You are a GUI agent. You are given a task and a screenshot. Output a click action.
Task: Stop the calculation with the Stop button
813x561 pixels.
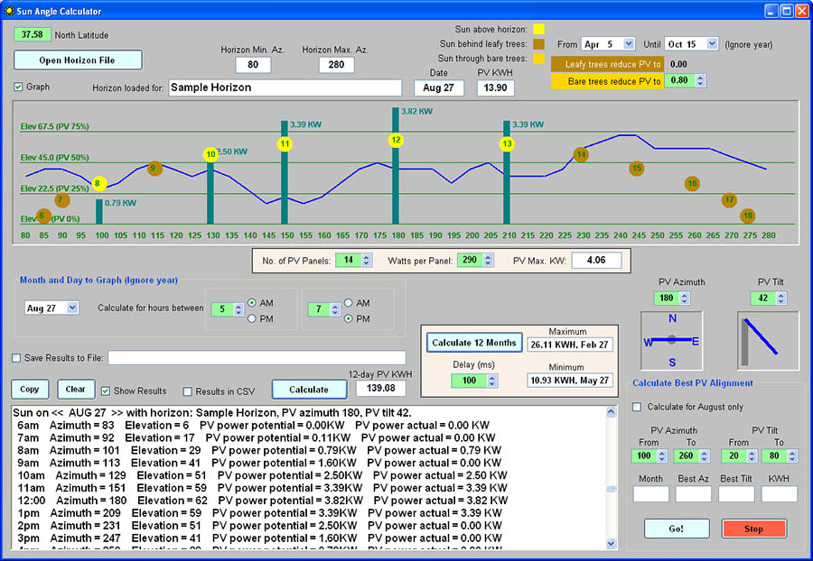[x=754, y=529]
